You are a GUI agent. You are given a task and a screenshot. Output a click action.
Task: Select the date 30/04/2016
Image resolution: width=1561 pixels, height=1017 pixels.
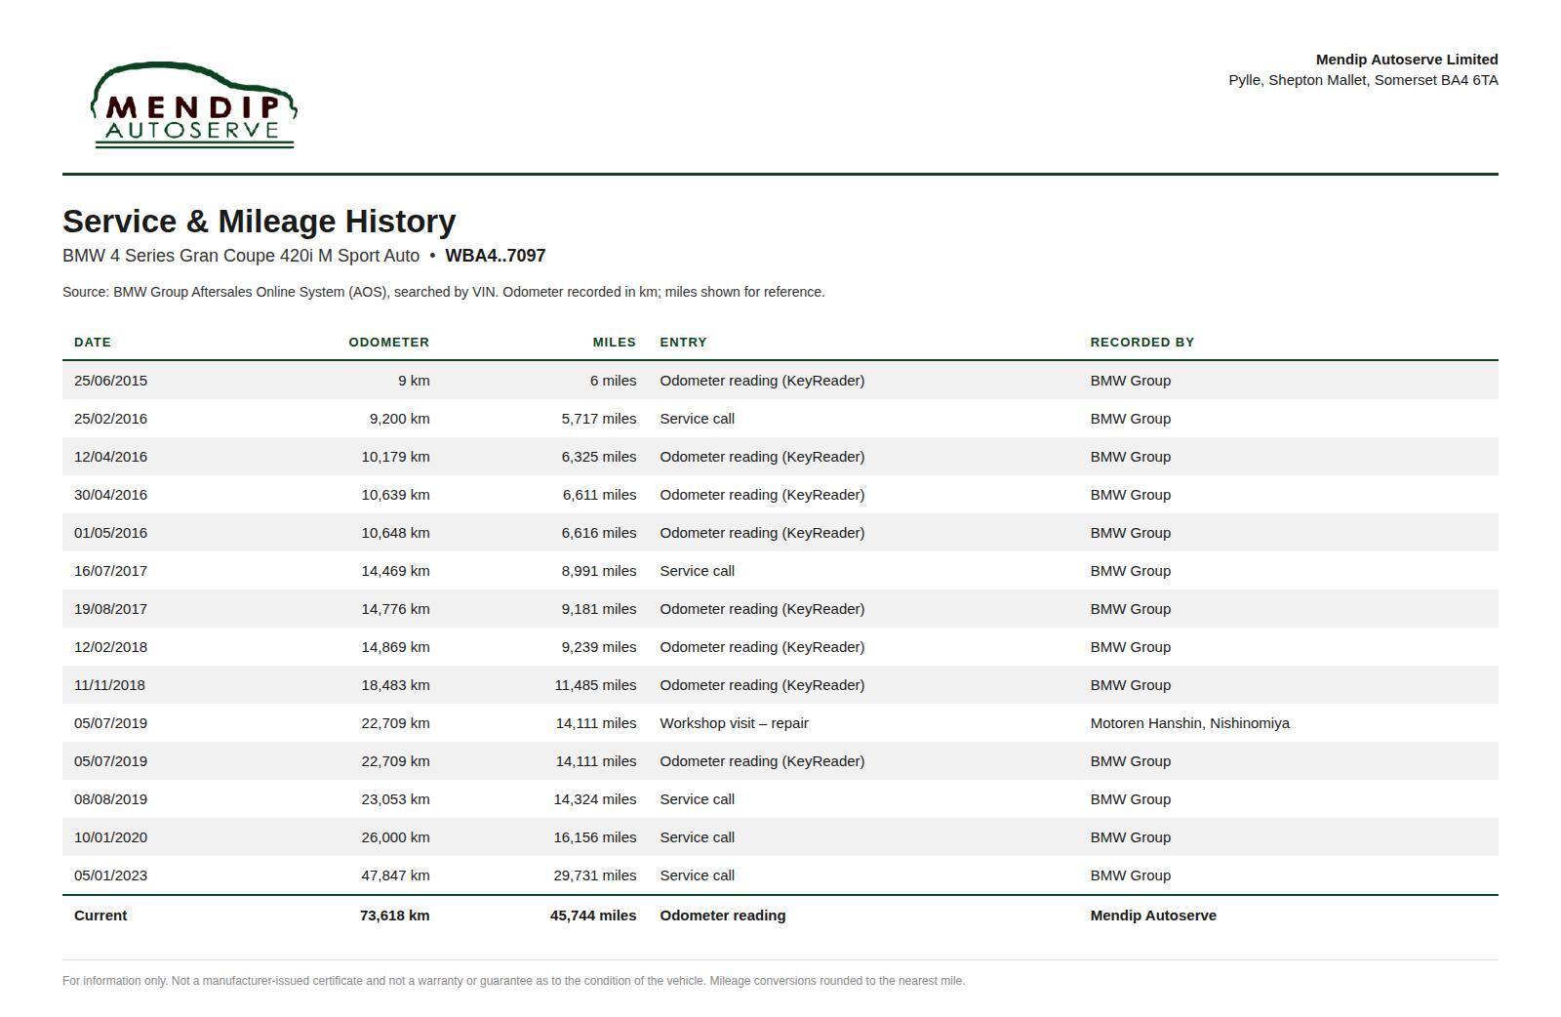pos(111,495)
